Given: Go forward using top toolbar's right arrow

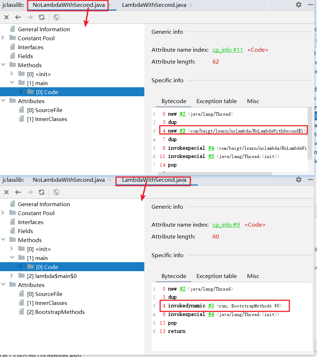Looking at the screenshot, I should 30,17.
